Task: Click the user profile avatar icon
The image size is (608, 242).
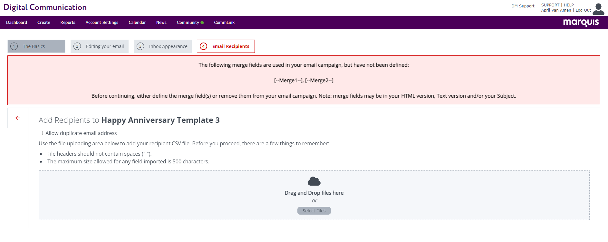Action: (x=598, y=9)
